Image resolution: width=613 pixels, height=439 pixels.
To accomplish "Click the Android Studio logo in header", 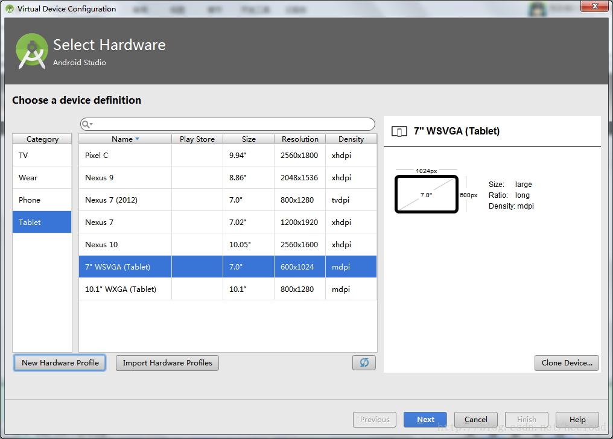I will point(32,51).
